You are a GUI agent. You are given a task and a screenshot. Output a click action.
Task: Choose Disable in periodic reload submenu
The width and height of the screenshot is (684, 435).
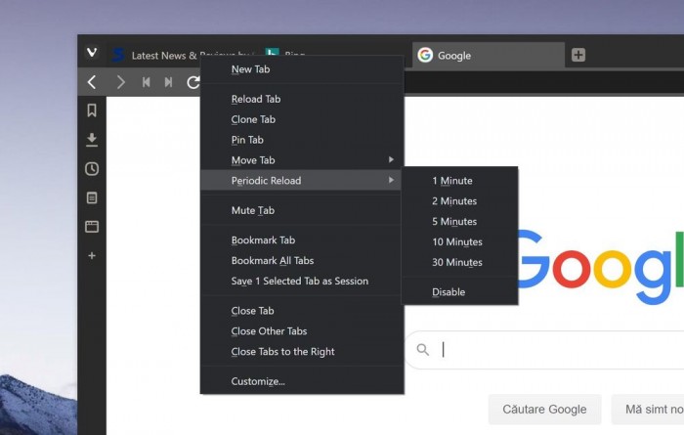(449, 292)
